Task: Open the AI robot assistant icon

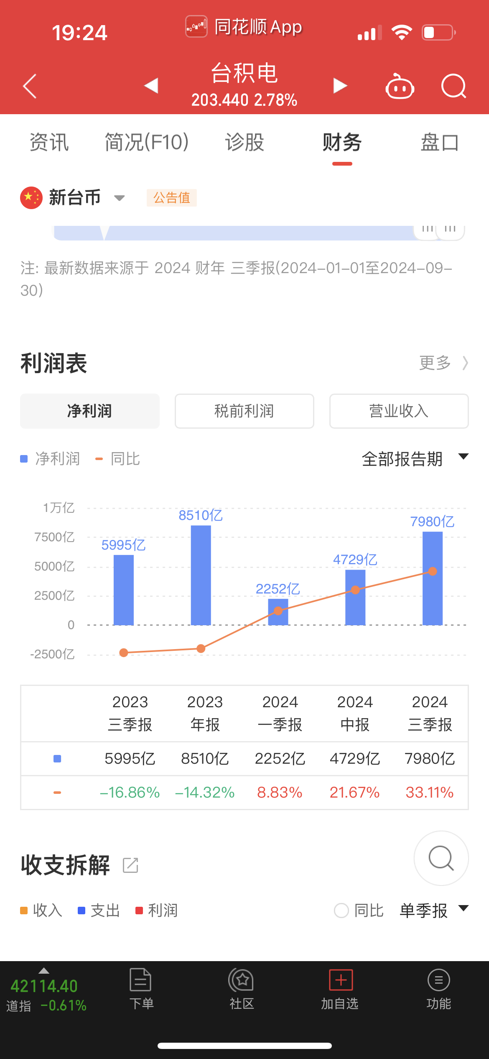Action: tap(400, 86)
